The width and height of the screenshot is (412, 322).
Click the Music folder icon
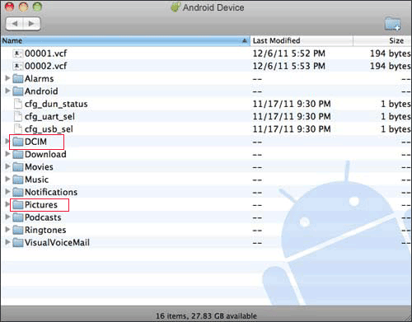[x=18, y=180]
